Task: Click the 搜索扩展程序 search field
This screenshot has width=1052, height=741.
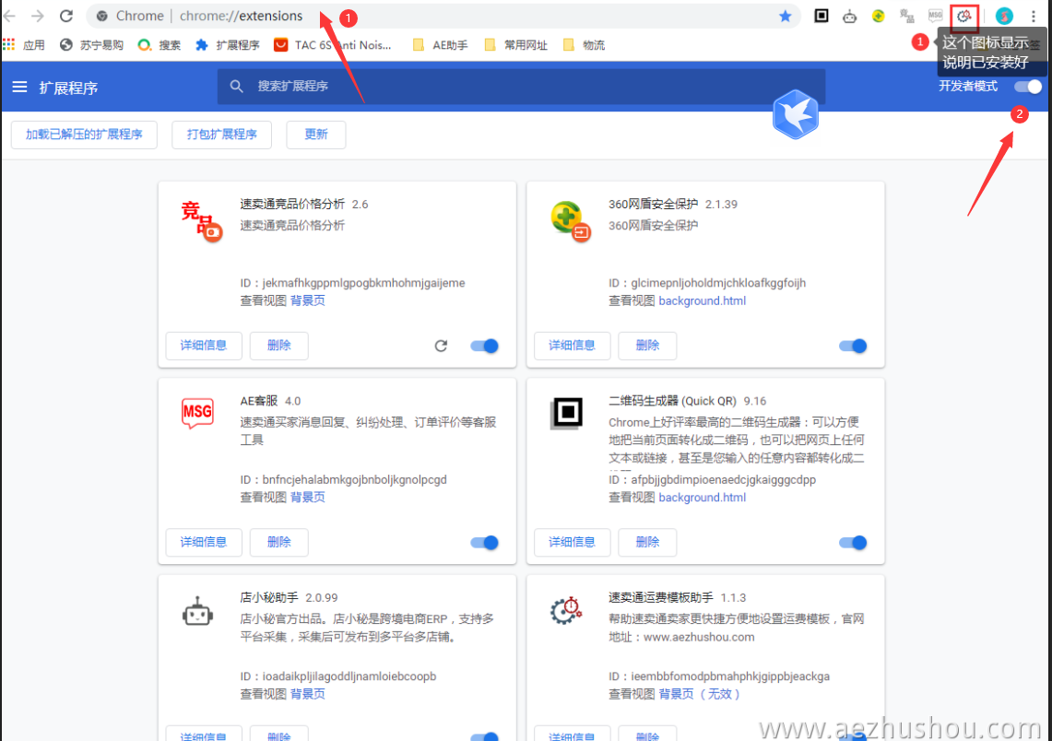Action: 521,87
